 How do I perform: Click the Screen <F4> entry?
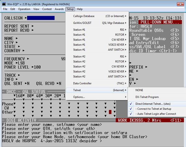[x=155, y=34]
